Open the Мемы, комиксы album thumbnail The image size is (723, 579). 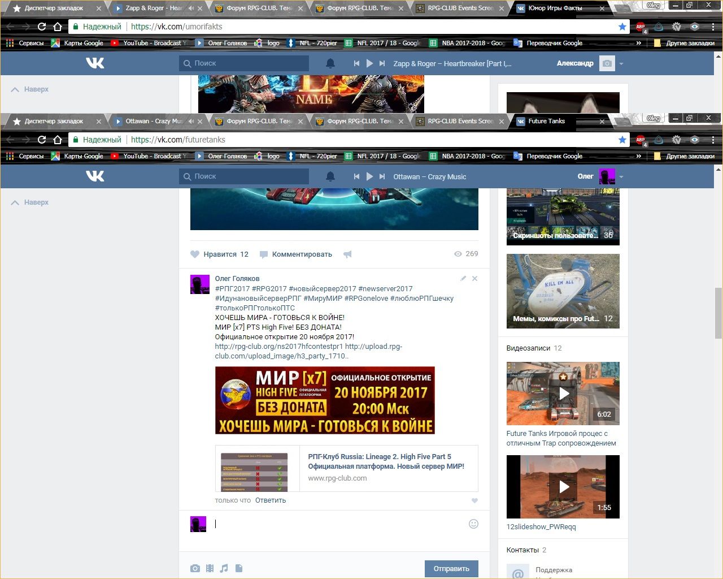click(x=563, y=291)
